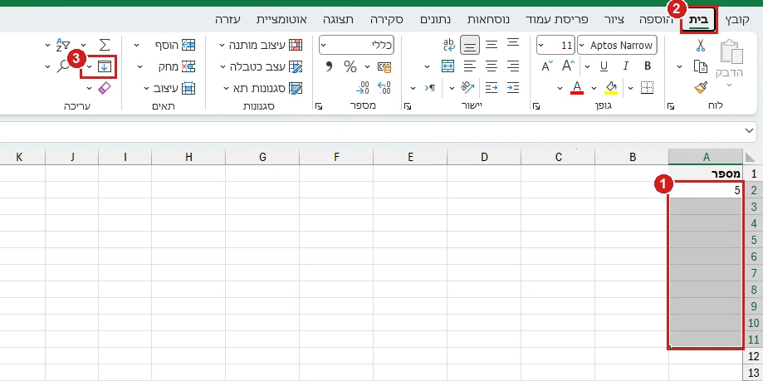This screenshot has width=763, height=381.
Task: Apply percent style with the % icon
Action: (x=350, y=66)
